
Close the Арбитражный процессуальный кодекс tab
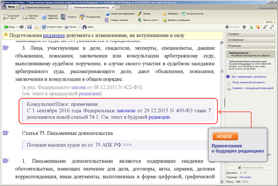[x=113, y=7]
